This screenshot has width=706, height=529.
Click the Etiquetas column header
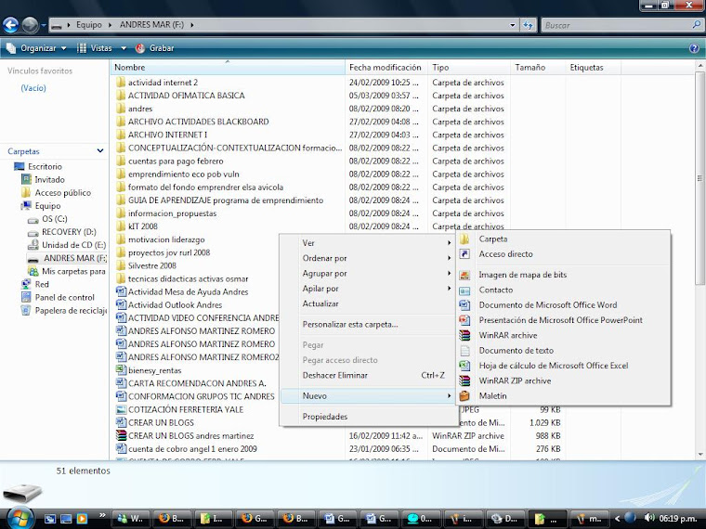(x=593, y=68)
